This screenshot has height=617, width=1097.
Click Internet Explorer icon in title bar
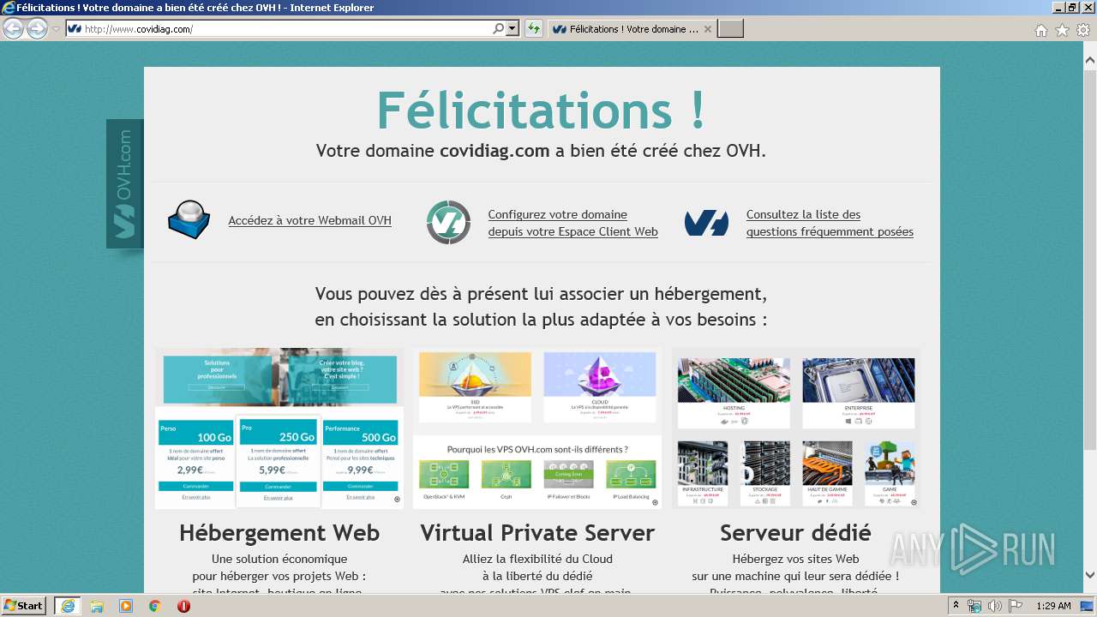[x=9, y=8]
